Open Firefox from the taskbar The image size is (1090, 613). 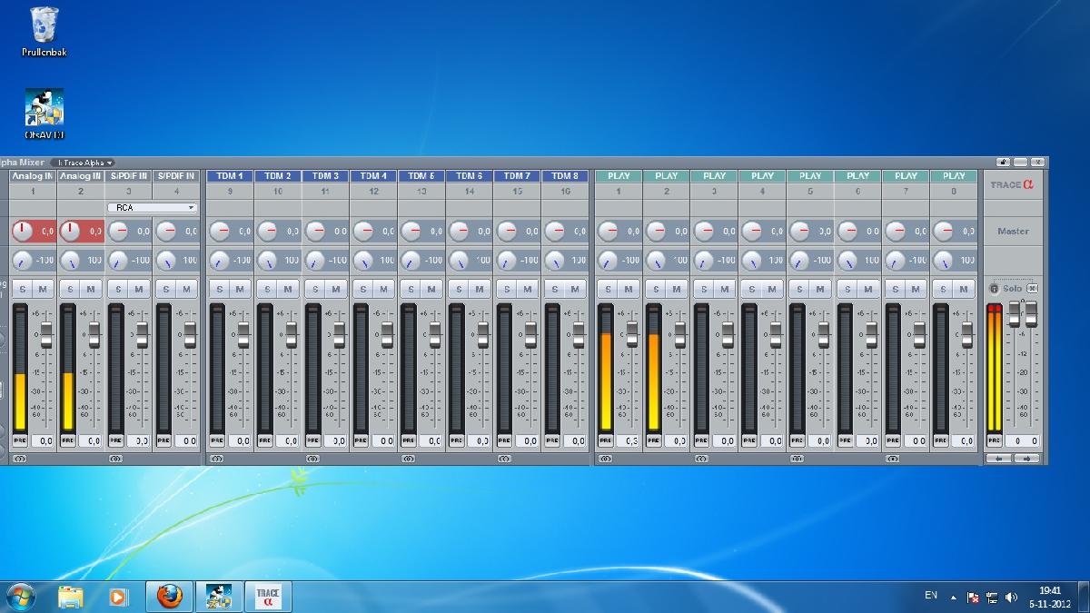(169, 597)
